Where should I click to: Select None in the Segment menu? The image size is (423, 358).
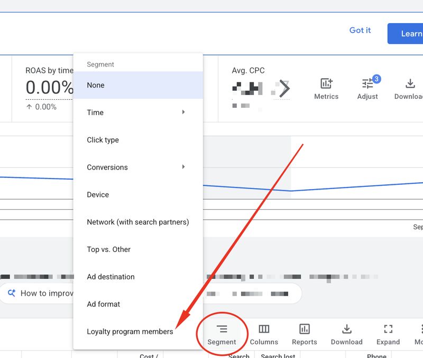click(x=138, y=85)
